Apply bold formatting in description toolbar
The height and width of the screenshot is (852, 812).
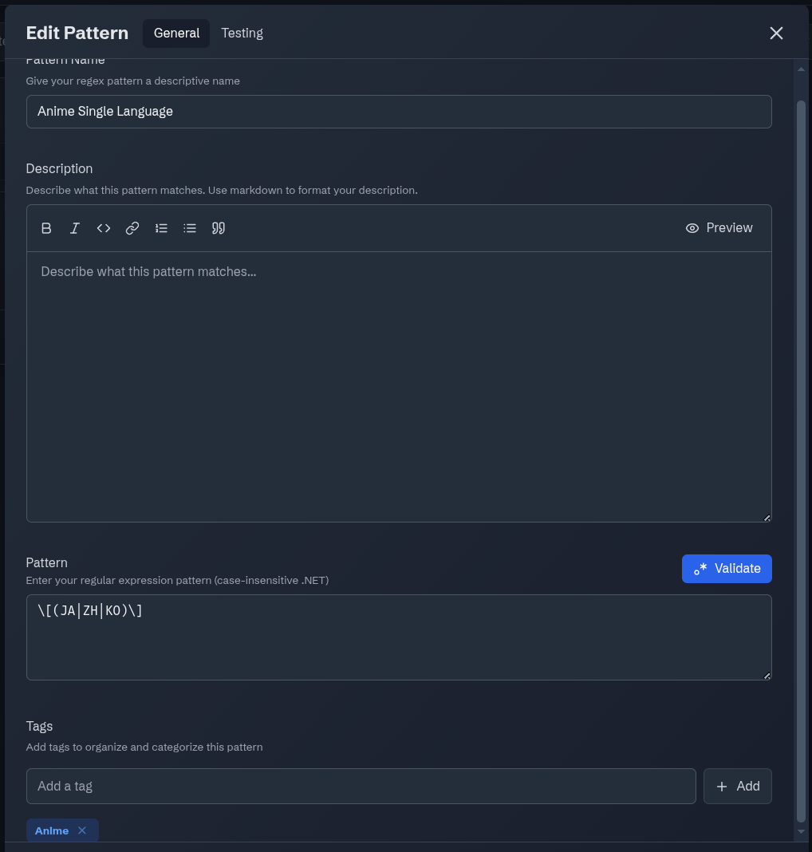[46, 228]
